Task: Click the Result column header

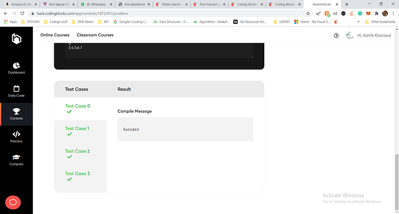Action: coord(124,89)
